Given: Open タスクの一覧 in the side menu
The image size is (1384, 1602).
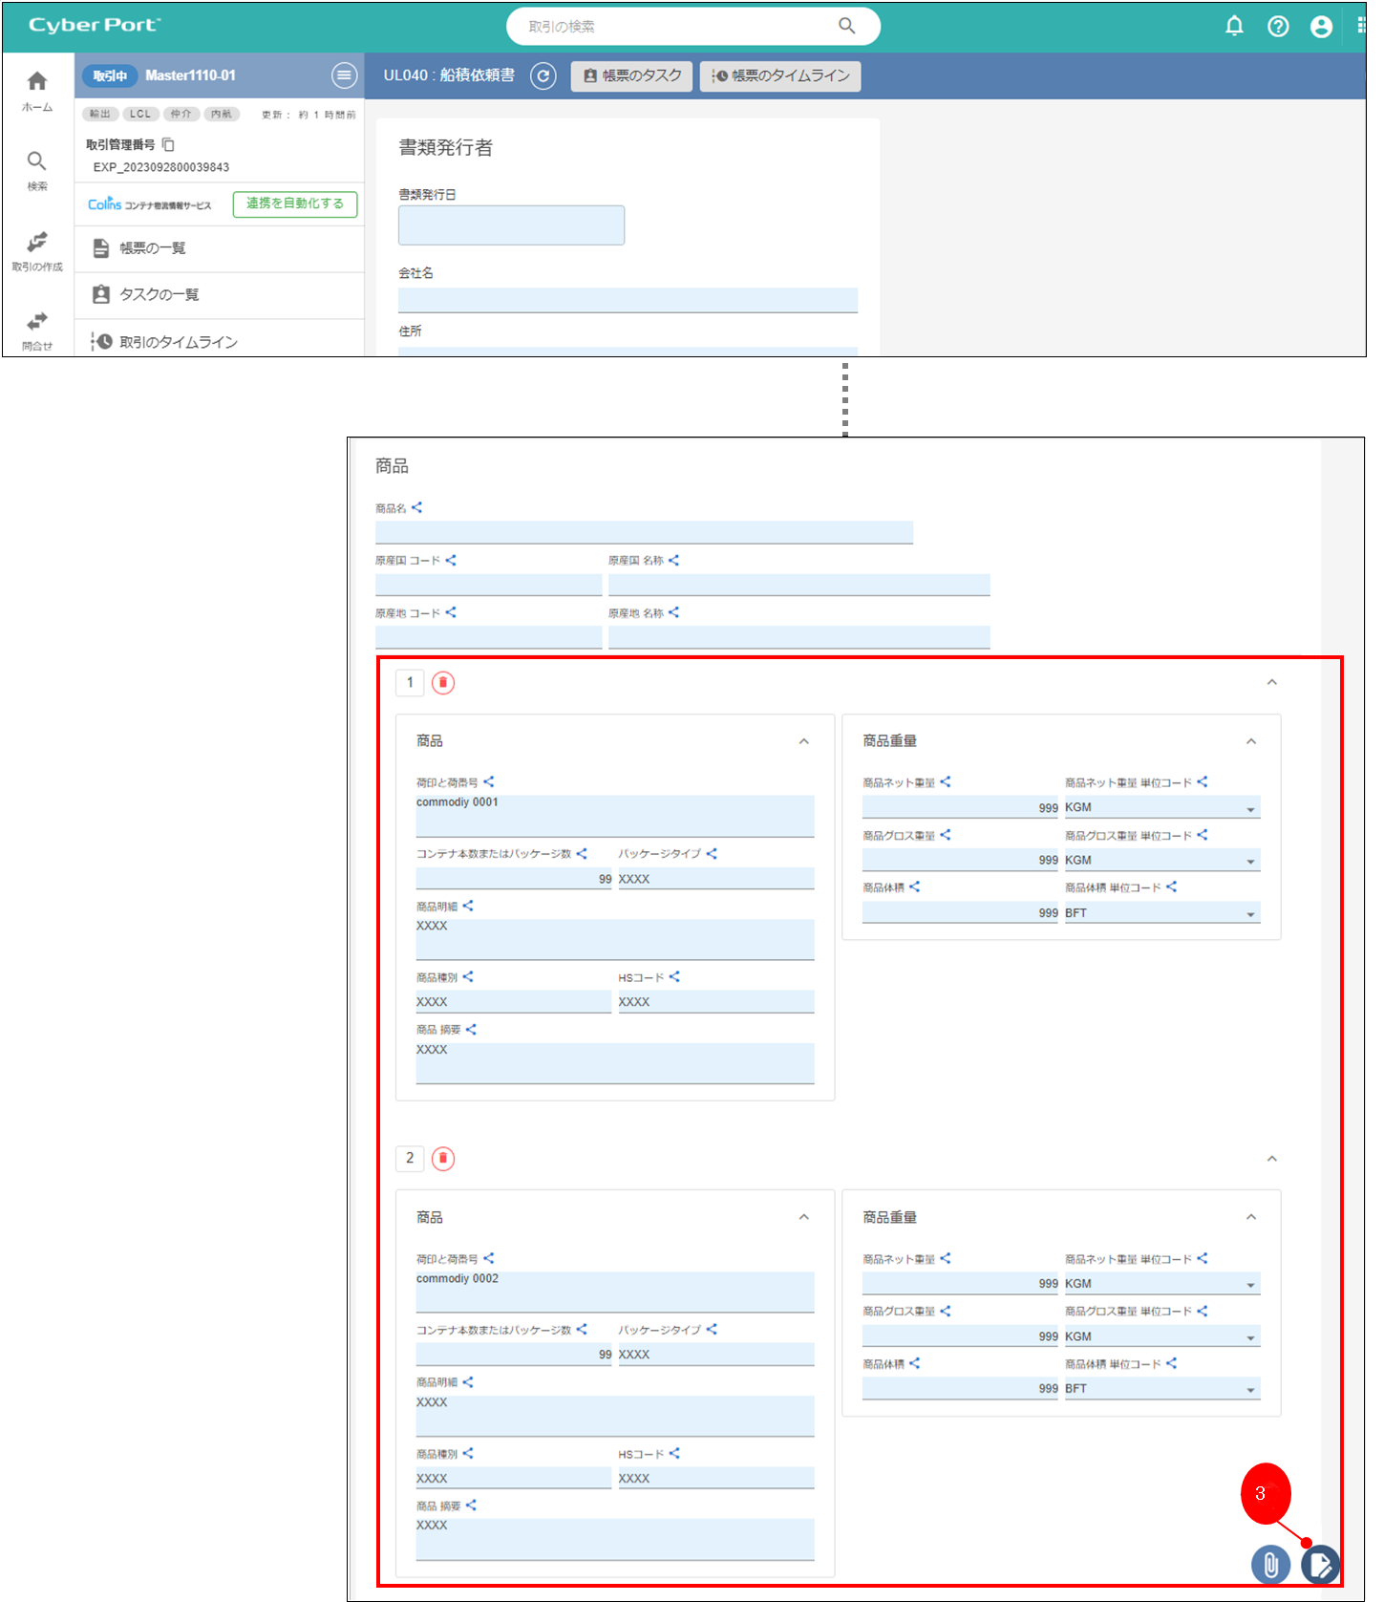Looking at the screenshot, I should pyautogui.click(x=159, y=295).
